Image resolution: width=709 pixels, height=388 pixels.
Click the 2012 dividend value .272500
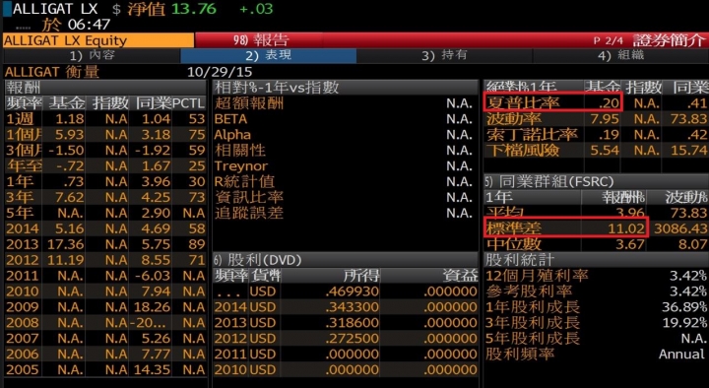(353, 338)
